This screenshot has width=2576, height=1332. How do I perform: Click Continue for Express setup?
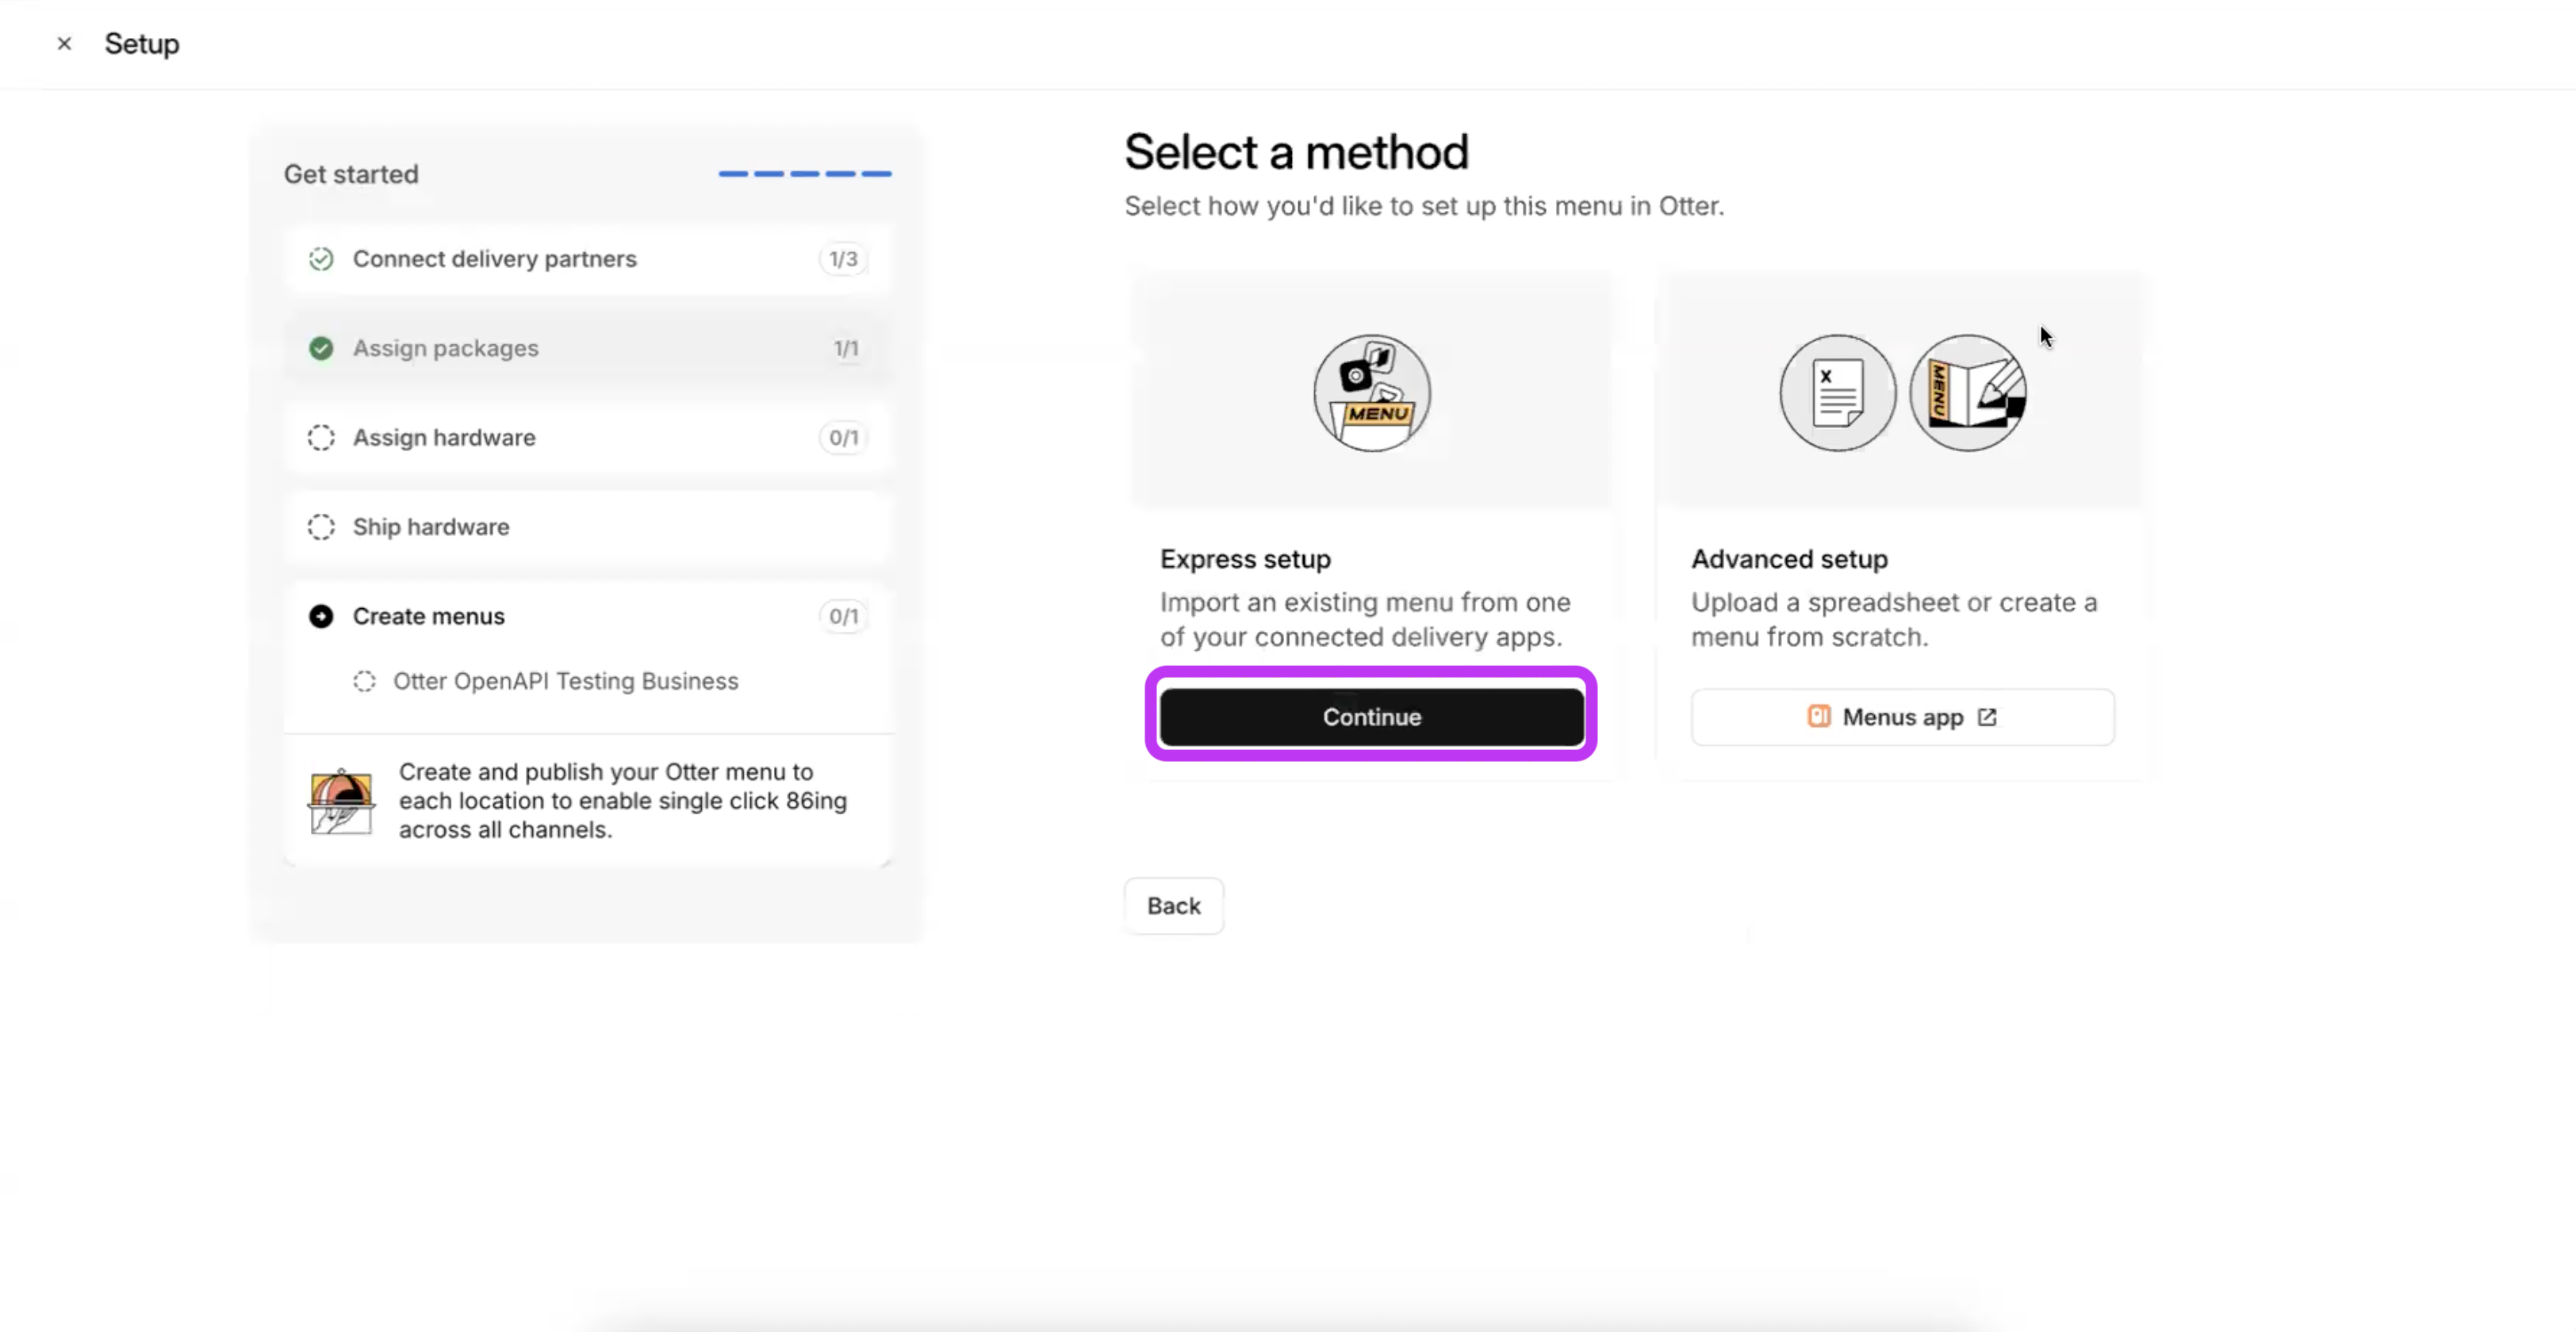point(1371,717)
